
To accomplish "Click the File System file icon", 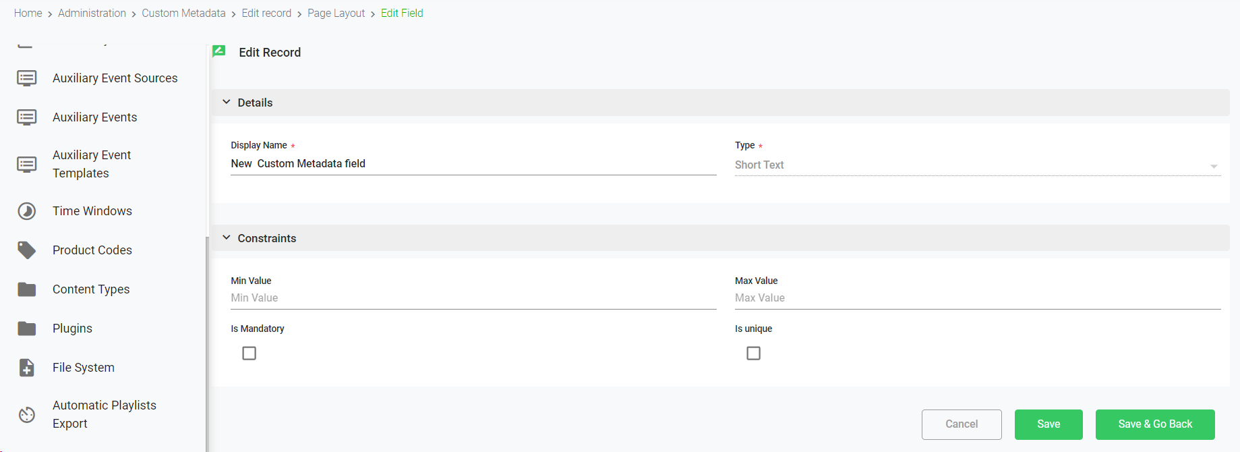I will point(27,368).
